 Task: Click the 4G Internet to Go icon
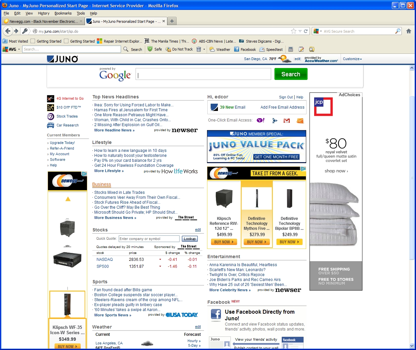click(x=51, y=98)
